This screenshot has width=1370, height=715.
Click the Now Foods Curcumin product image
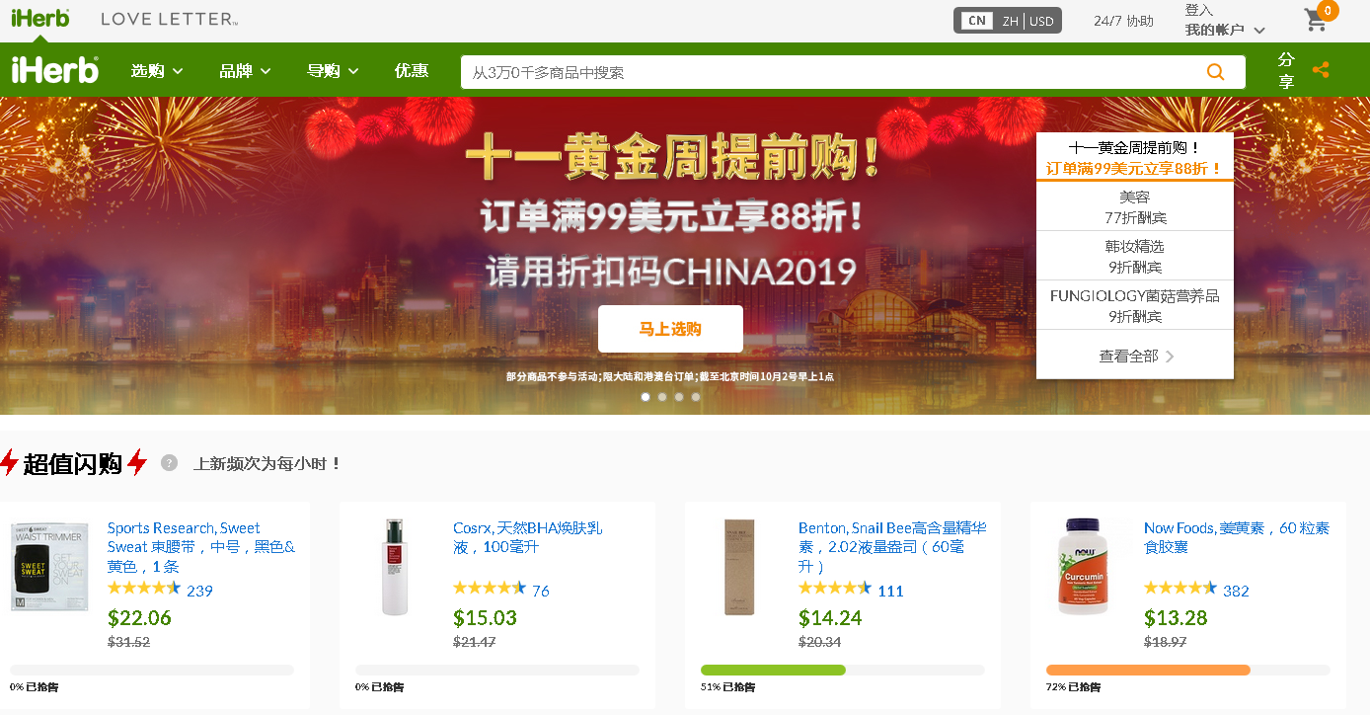(1083, 567)
